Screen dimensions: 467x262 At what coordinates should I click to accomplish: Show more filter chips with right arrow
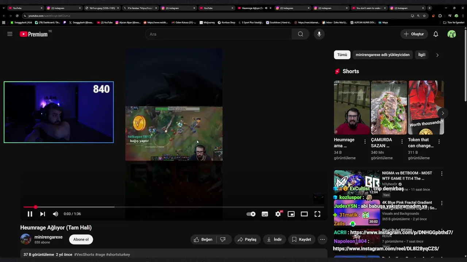click(x=437, y=55)
